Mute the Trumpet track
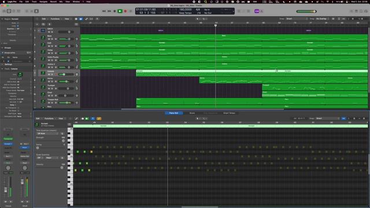370x208 pixels. coord(49,88)
